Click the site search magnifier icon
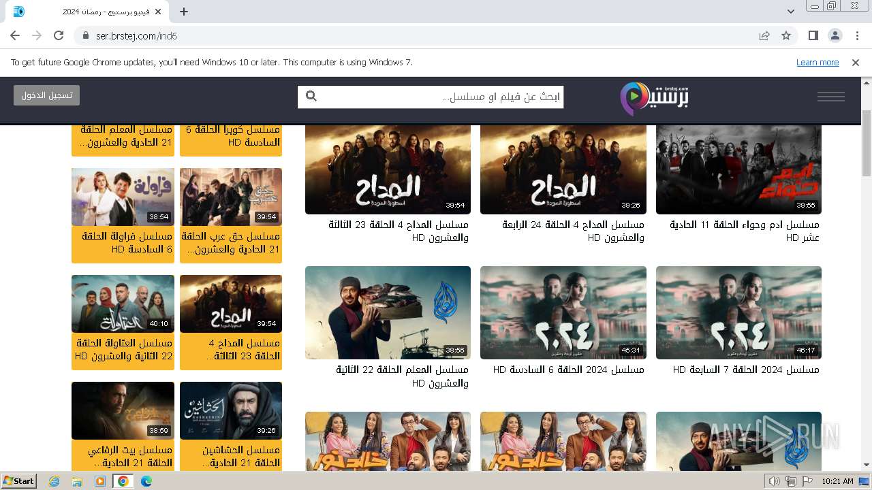Image resolution: width=872 pixels, height=490 pixels. click(311, 97)
